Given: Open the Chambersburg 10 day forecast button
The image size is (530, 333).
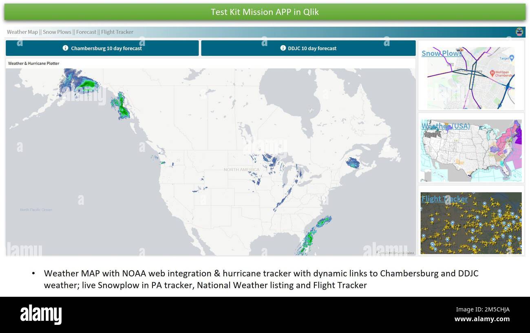Looking at the screenshot, I should pos(102,48).
